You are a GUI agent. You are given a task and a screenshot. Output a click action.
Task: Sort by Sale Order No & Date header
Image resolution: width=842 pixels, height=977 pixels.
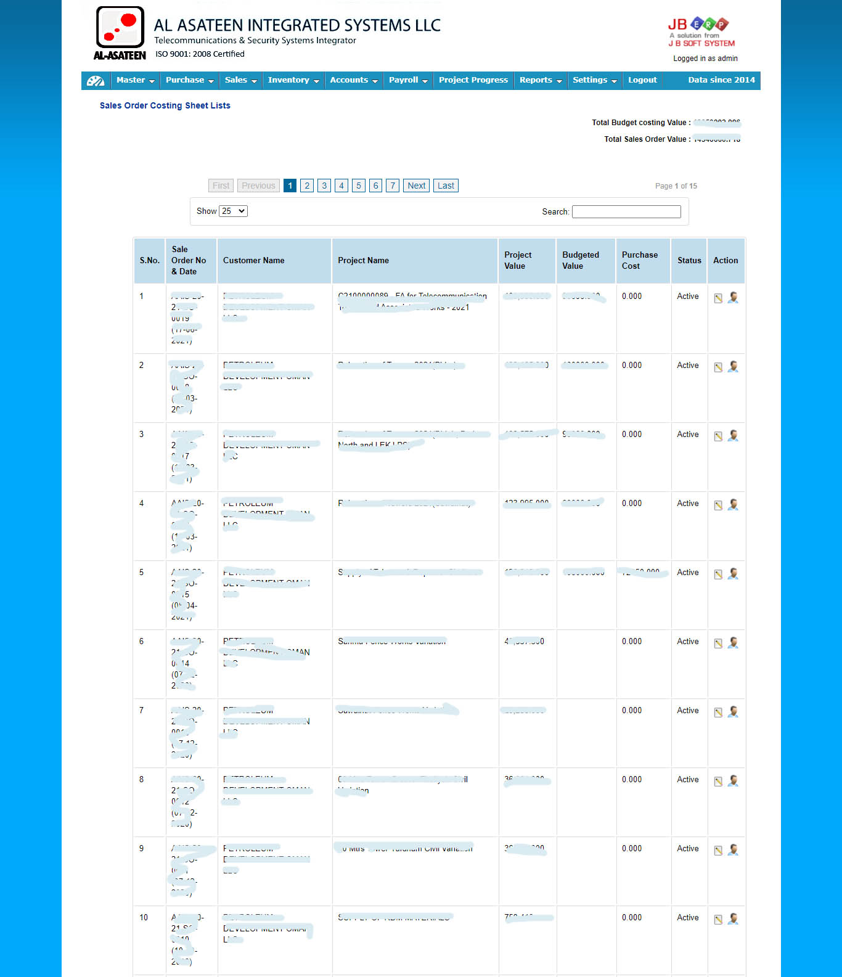click(x=191, y=261)
